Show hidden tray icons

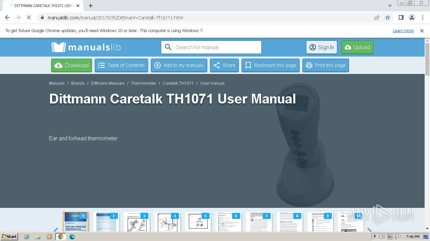[x=375, y=237]
